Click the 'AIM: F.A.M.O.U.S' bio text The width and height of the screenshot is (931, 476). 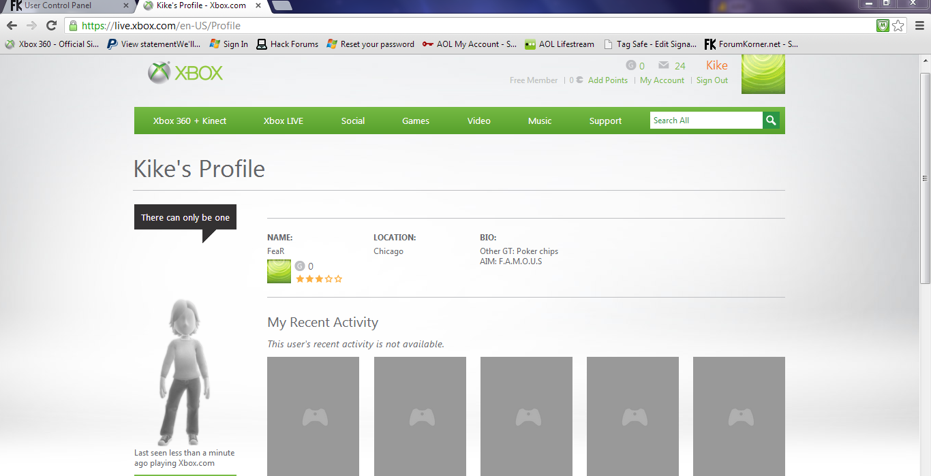pyautogui.click(x=510, y=261)
